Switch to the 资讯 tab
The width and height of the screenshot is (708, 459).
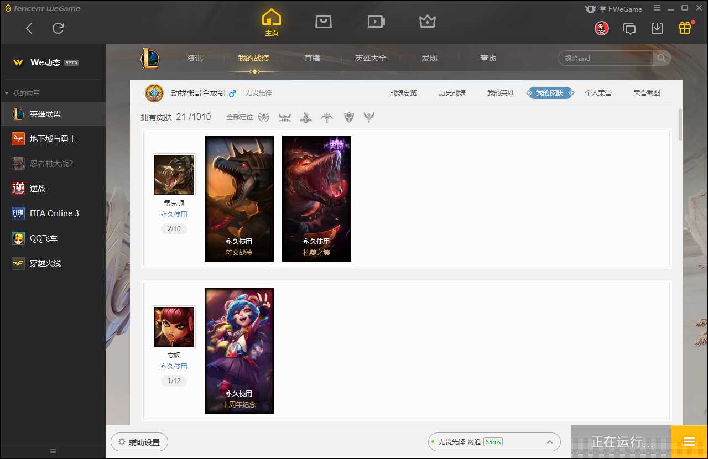pos(195,58)
